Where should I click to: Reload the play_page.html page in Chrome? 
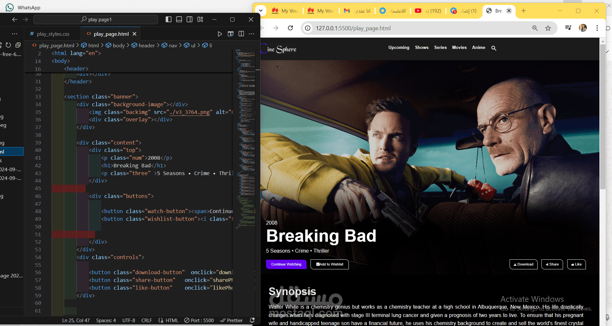tap(291, 28)
